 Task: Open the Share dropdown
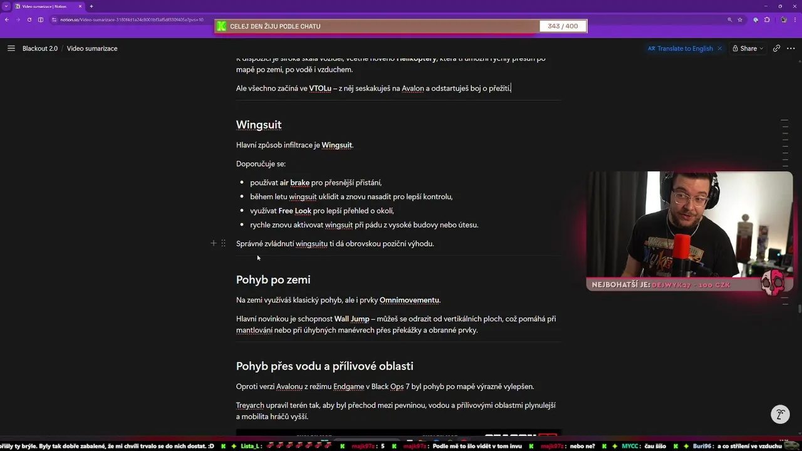[x=748, y=48]
